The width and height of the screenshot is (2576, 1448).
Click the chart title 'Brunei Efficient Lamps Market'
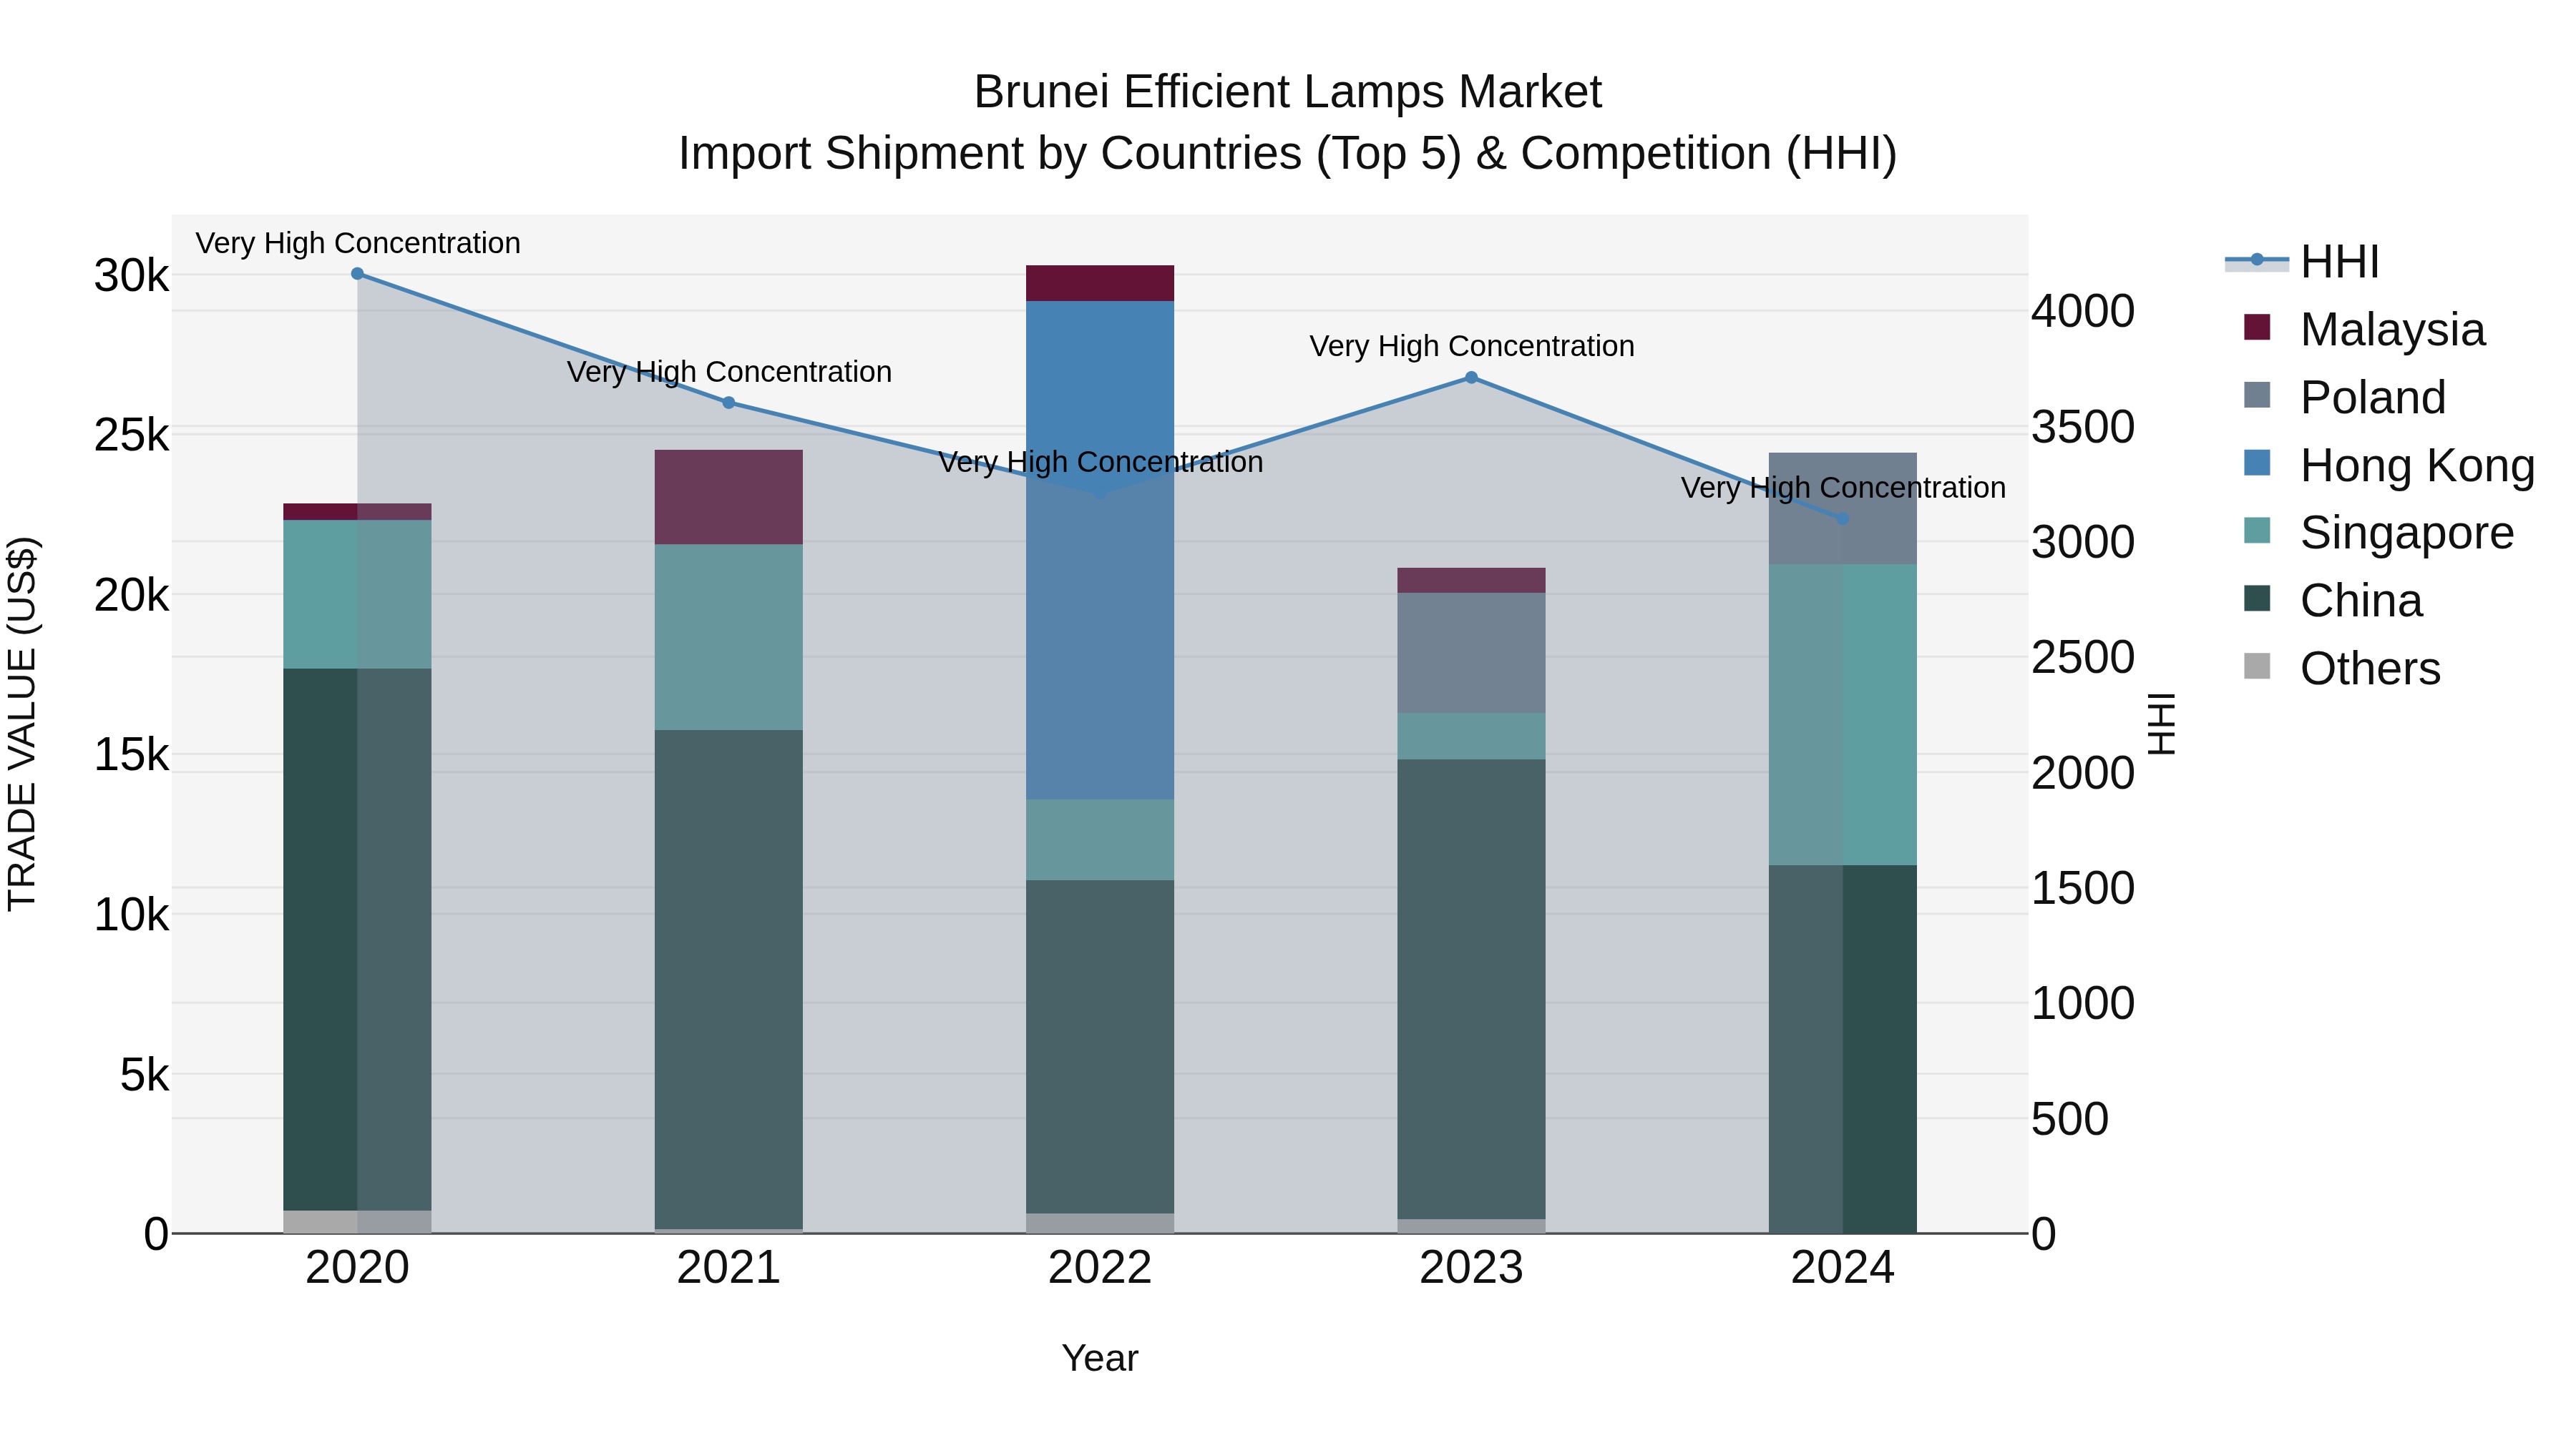coord(1288,92)
